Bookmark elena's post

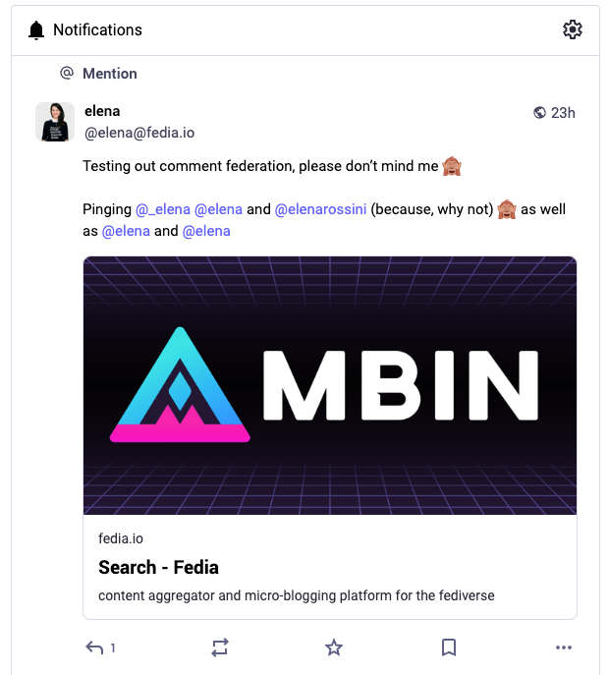pyautogui.click(x=448, y=647)
